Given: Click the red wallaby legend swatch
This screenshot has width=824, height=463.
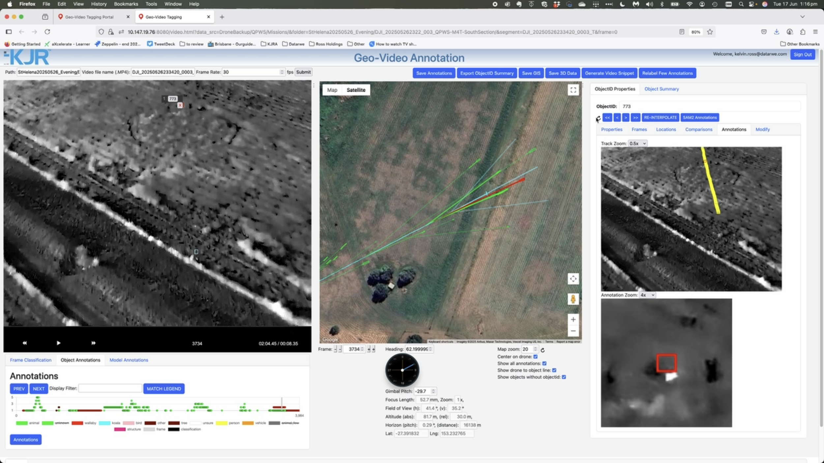Looking at the screenshot, I should click(x=77, y=423).
